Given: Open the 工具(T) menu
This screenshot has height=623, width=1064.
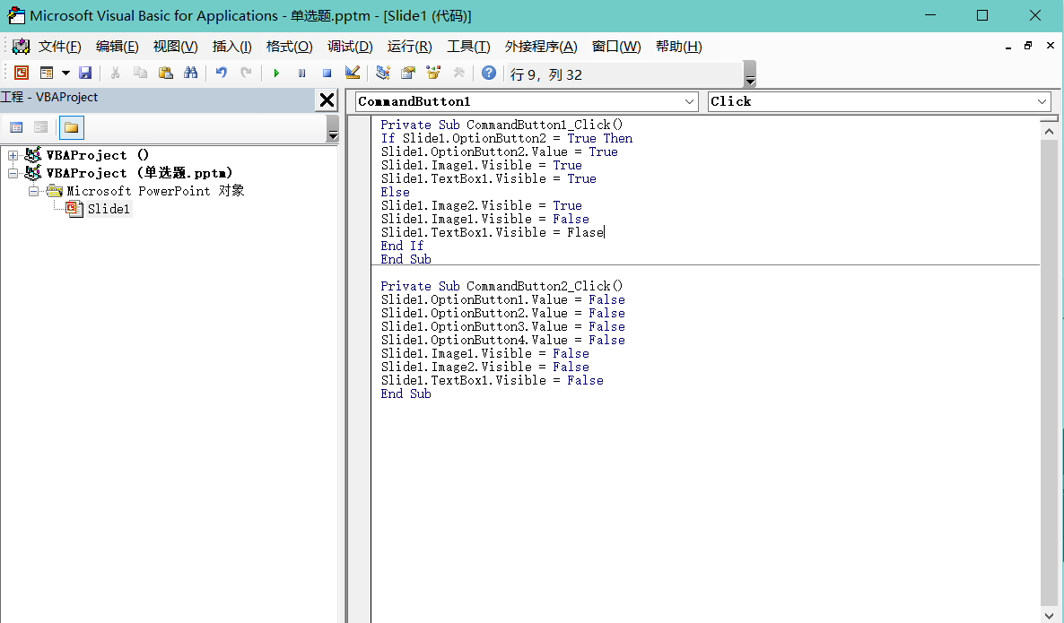Looking at the screenshot, I should click(468, 46).
